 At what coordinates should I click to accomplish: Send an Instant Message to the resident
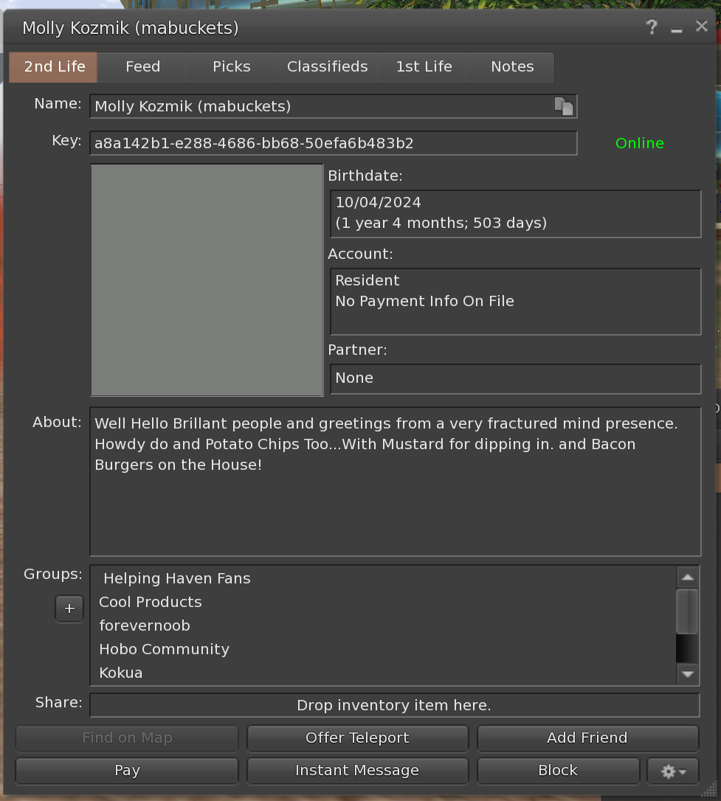point(357,770)
